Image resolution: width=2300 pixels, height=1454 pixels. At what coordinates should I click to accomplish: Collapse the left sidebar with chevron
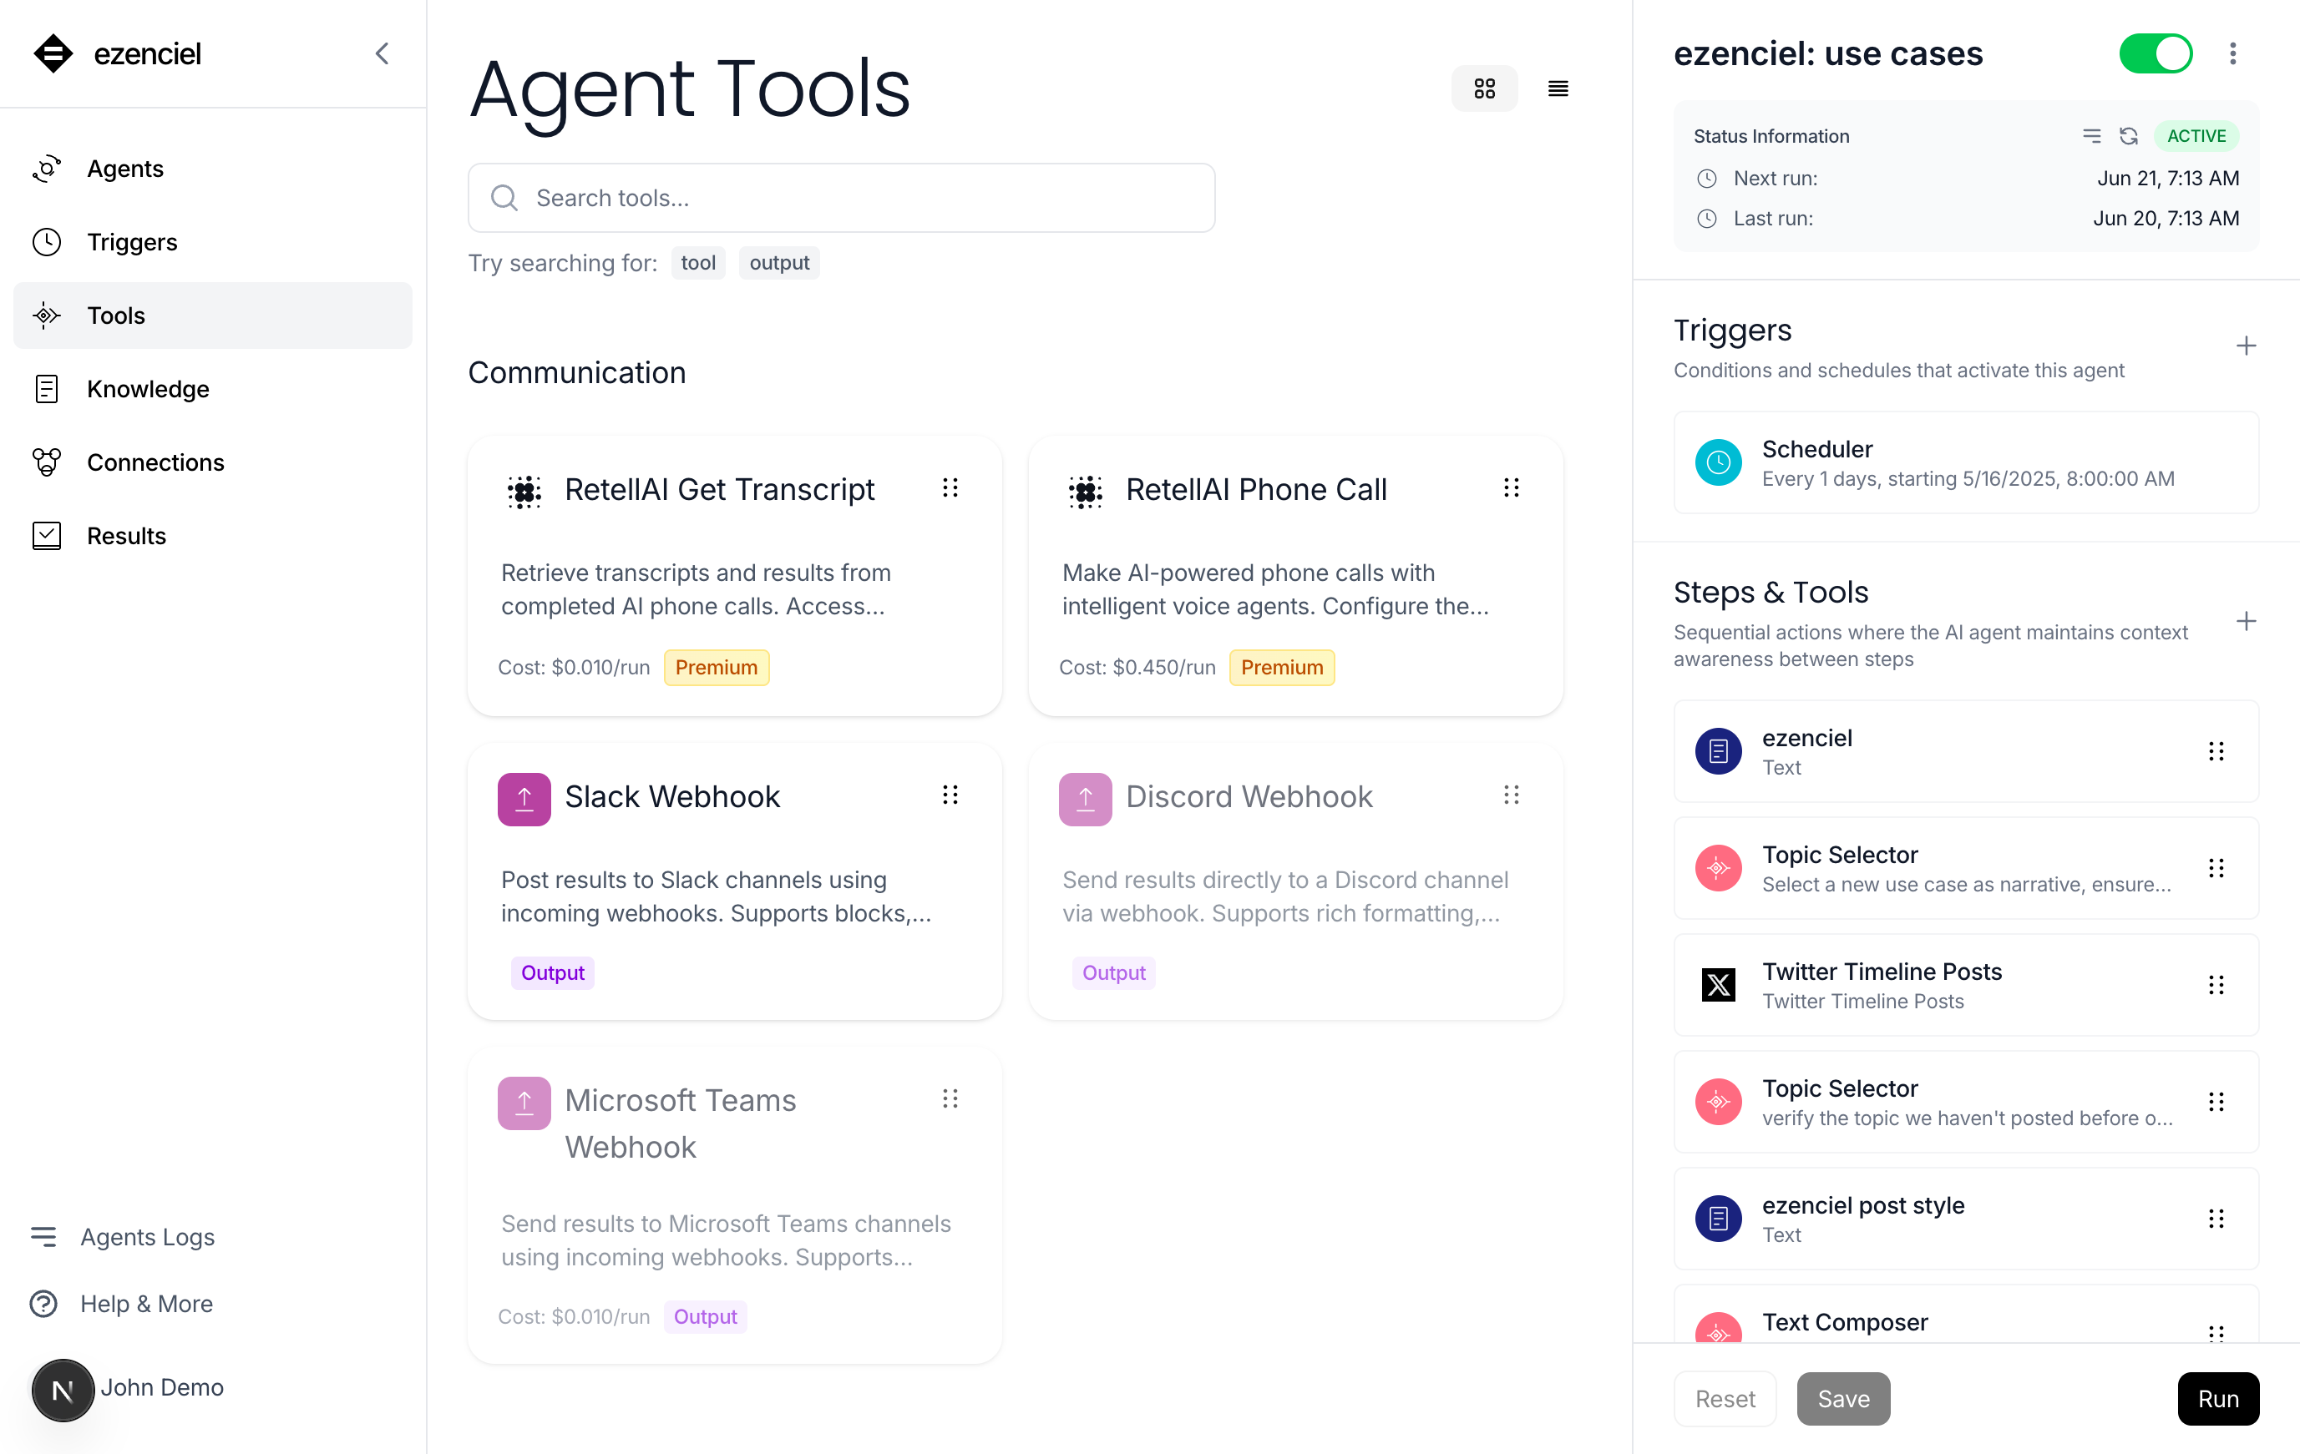(382, 53)
